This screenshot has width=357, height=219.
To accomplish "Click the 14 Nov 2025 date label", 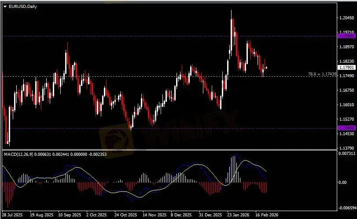I will tap(155, 215).
